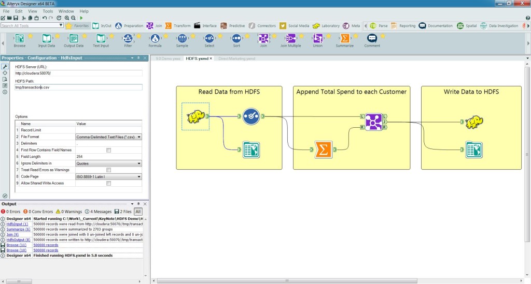Open the HdfsOutput (8) result link
Viewport: 531px width, 284px height.
tap(18, 240)
